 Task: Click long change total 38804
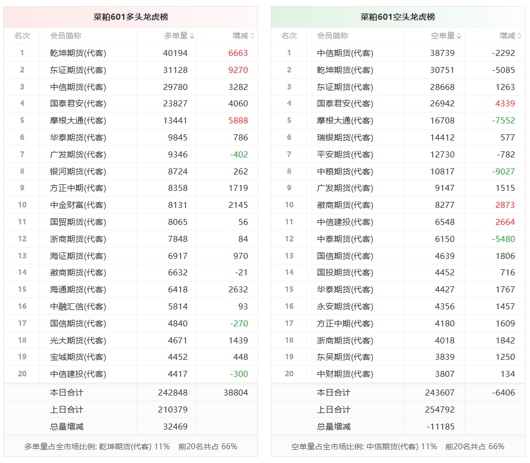click(x=236, y=392)
